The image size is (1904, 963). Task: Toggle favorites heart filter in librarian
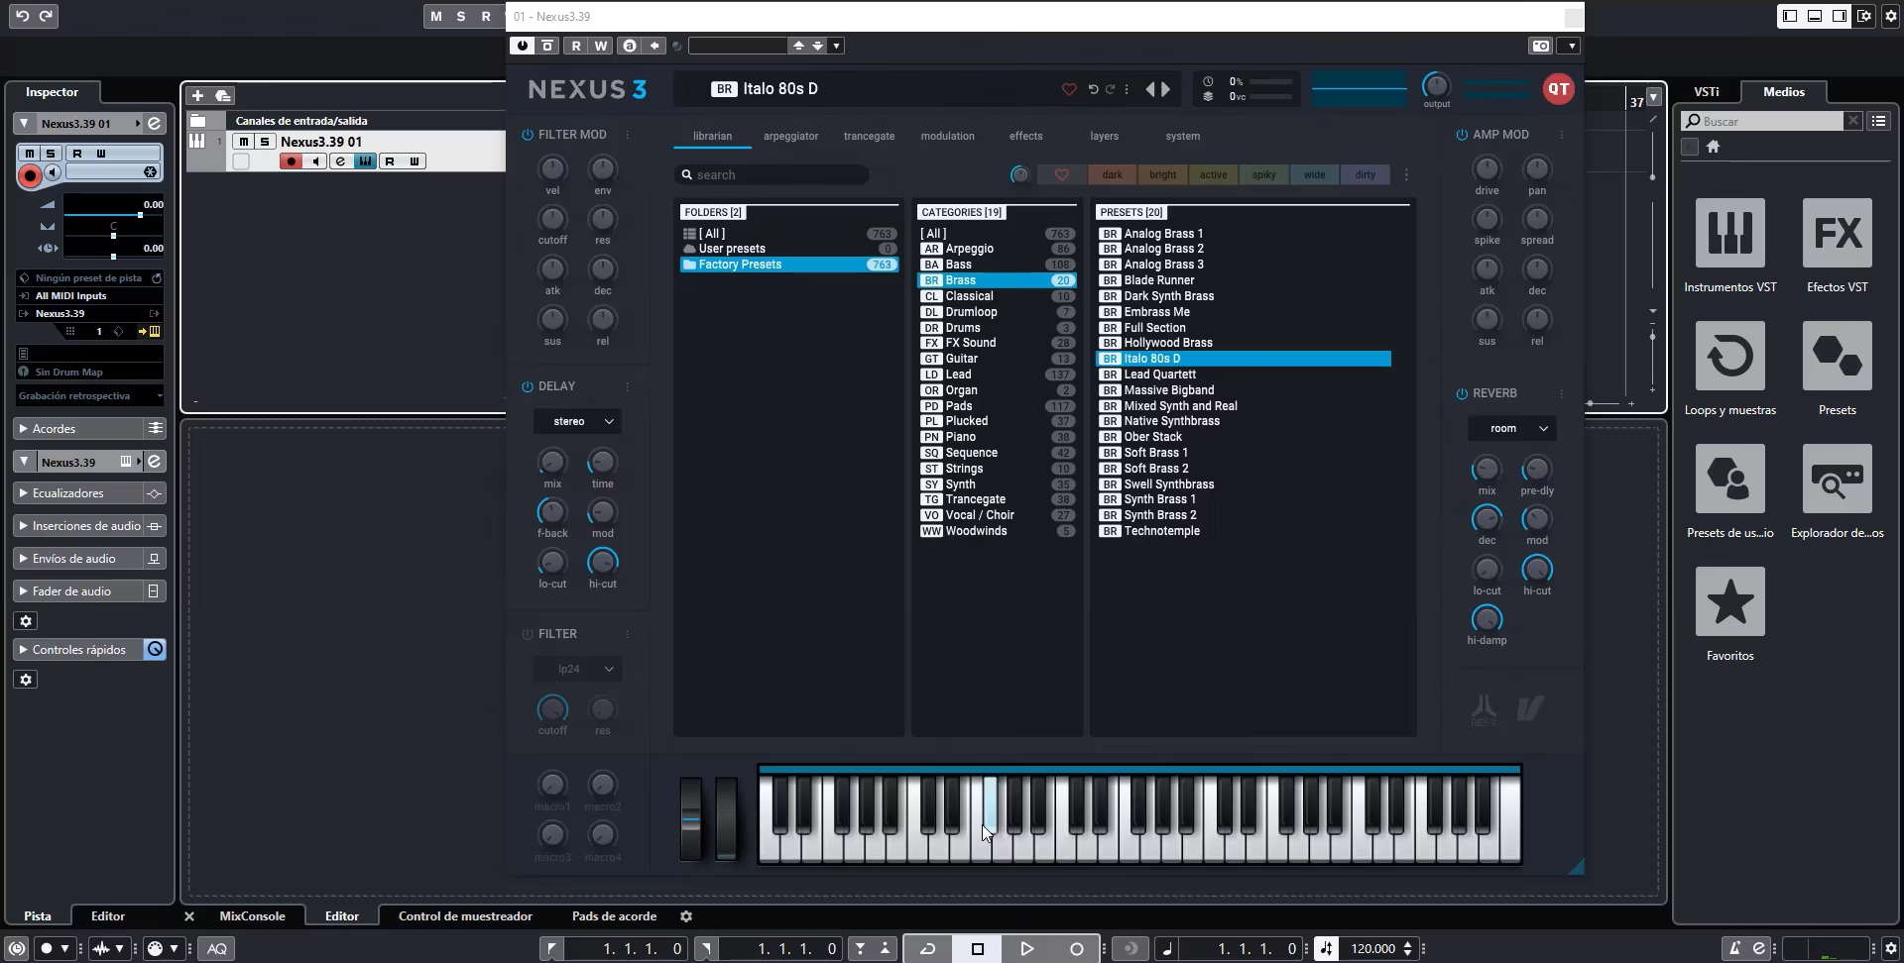coord(1061,174)
